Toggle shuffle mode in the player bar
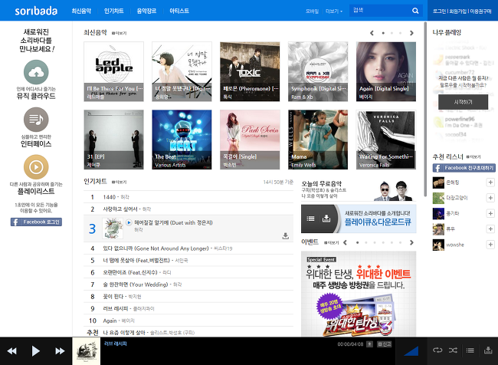The image size is (498, 365). coord(454,350)
